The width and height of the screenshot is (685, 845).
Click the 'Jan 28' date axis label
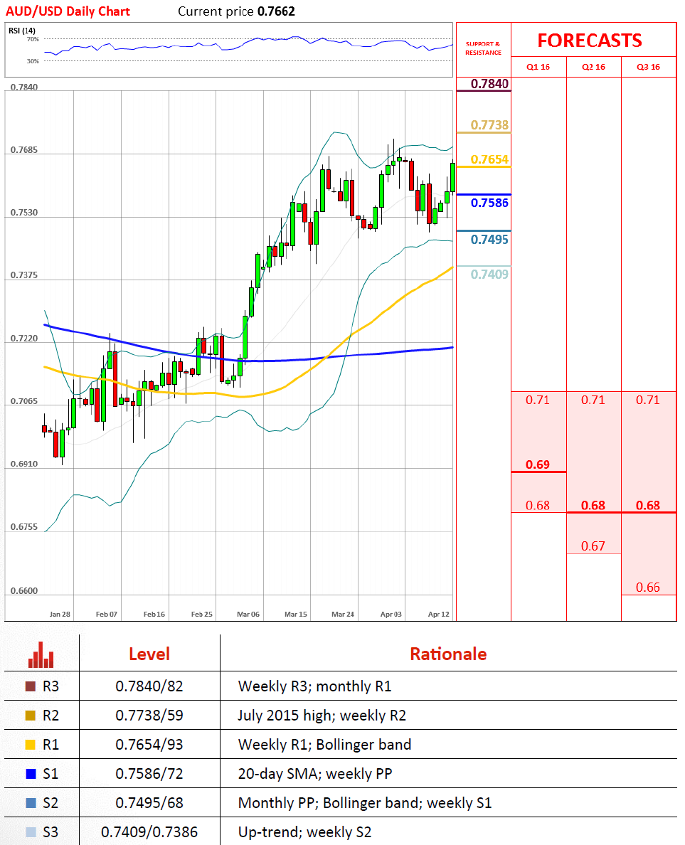60,615
